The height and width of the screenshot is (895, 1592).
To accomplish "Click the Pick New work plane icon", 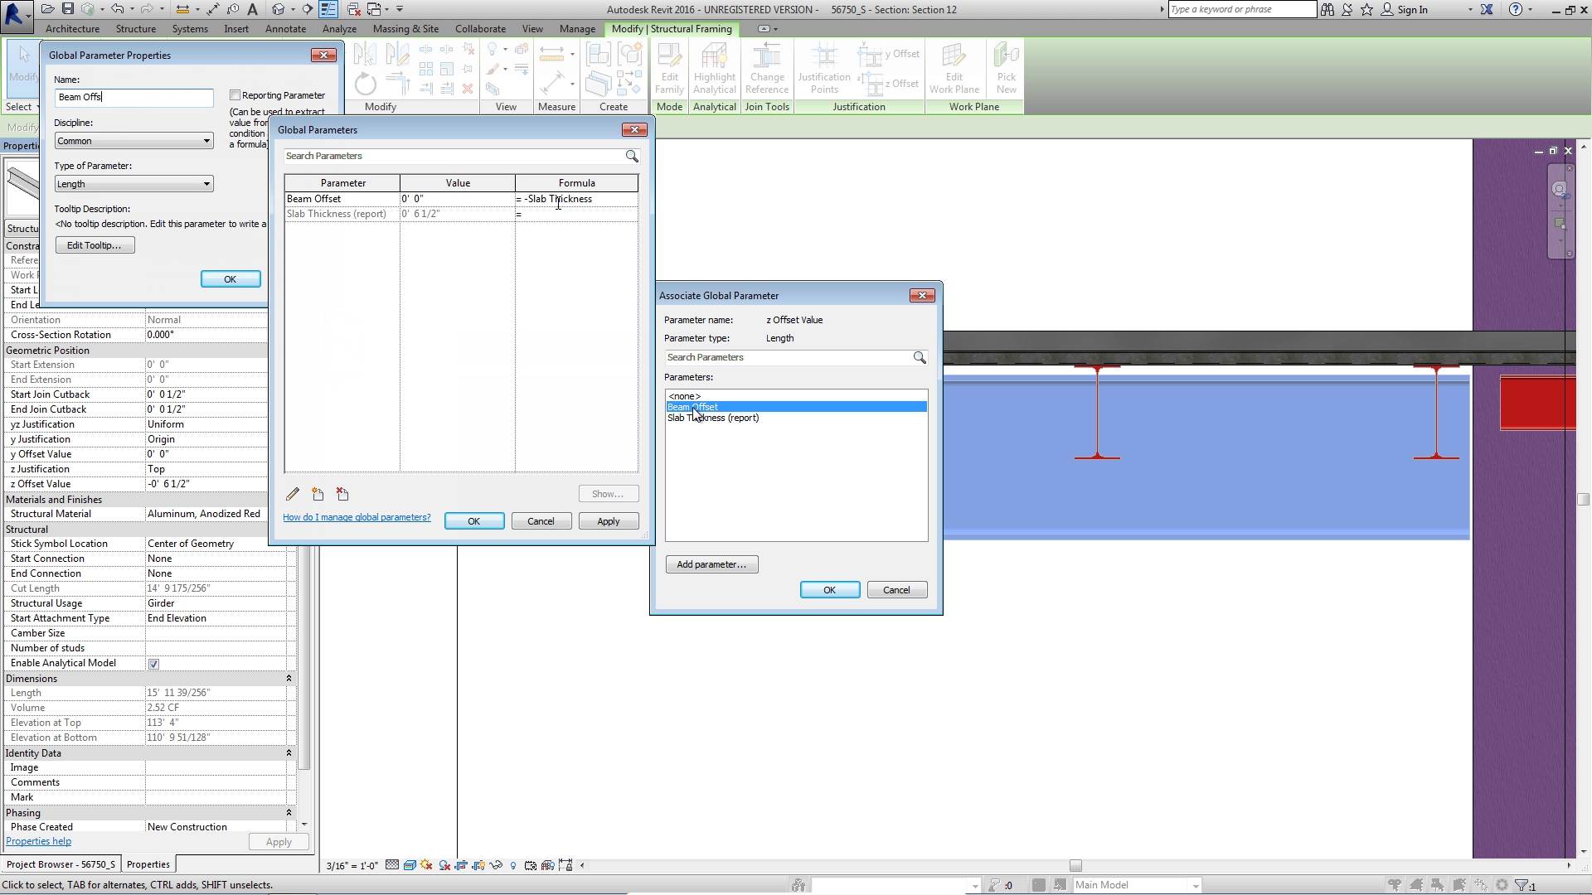I will coord(1006,69).
